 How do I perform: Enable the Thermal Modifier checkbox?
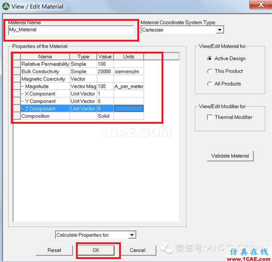(210, 117)
